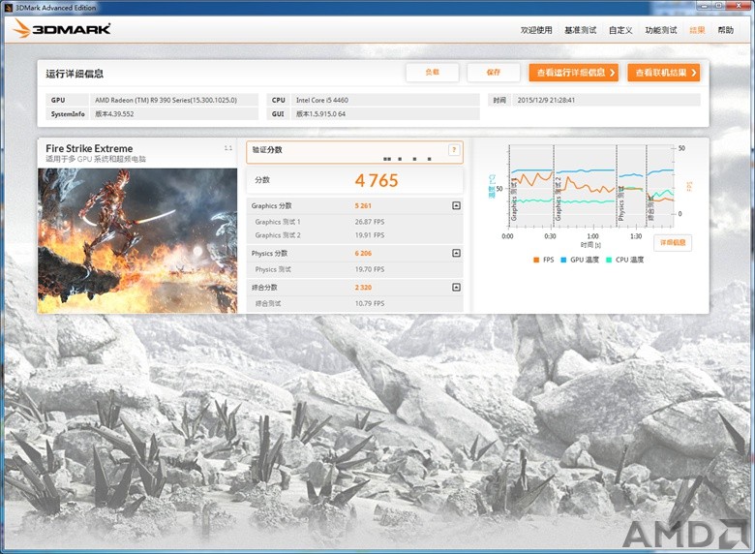Click the Graphics score value 5 261

[x=363, y=205]
